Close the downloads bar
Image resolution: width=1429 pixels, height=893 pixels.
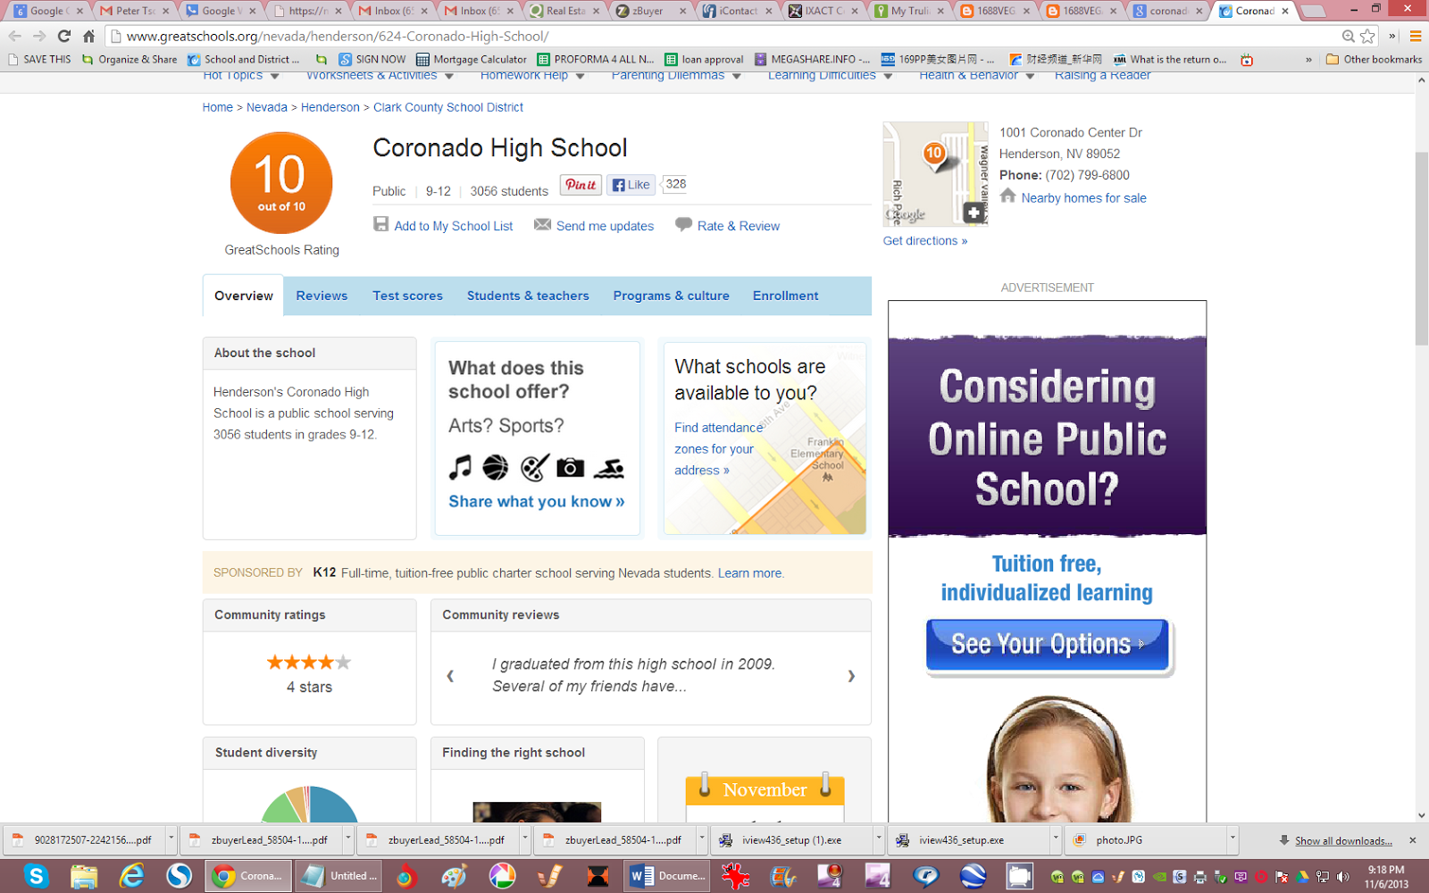click(x=1413, y=840)
